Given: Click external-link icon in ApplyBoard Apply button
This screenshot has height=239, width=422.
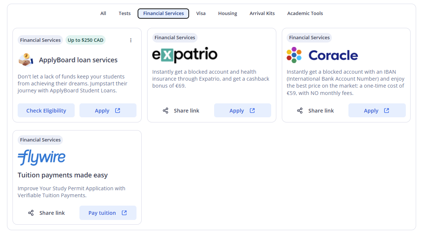Looking at the screenshot, I should [x=118, y=110].
